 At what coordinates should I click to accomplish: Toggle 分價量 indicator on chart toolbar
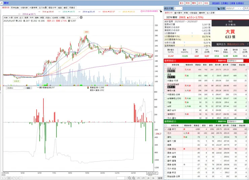(62, 18)
